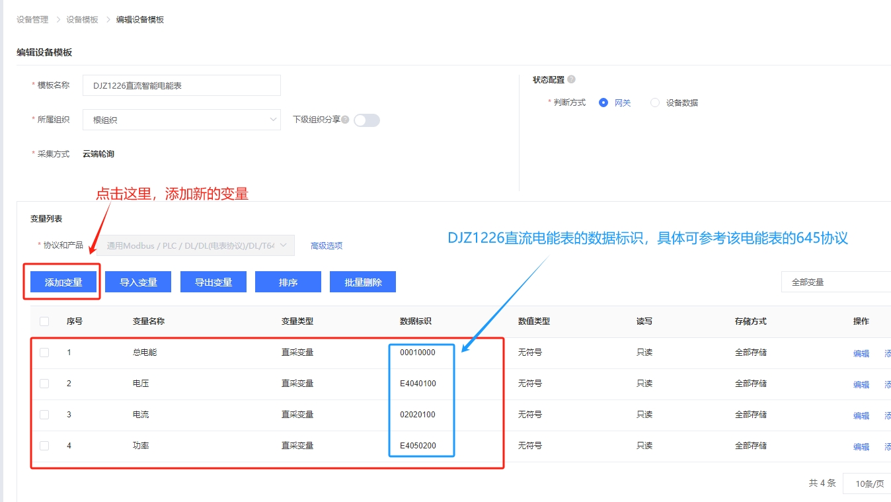Select the 设备数据 radio button

point(655,103)
